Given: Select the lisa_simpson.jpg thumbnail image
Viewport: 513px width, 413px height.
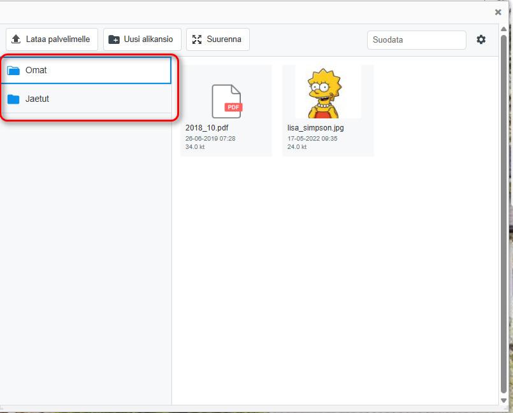Looking at the screenshot, I should pyautogui.click(x=328, y=92).
